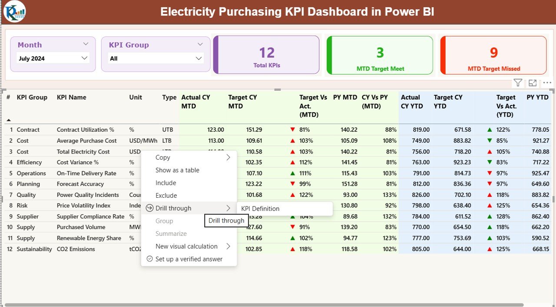This screenshot has height=307, width=556.
Task: Choose Exclude from context menu
Action: pos(166,196)
